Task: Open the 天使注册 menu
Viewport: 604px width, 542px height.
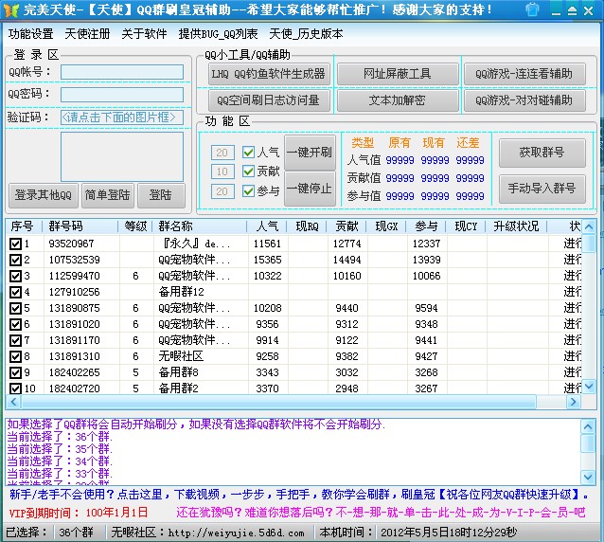Action: click(87, 34)
